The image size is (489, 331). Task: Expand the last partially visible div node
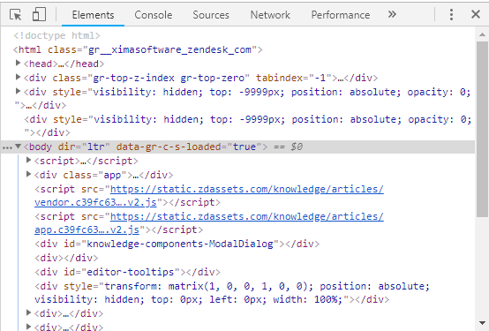point(29,327)
